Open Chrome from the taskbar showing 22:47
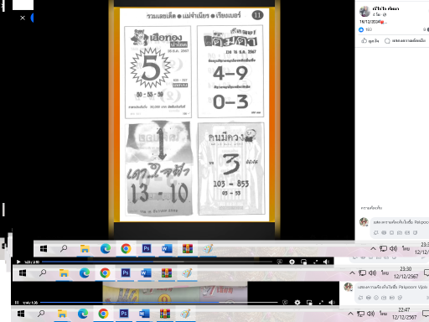The height and width of the screenshot is (322, 429). click(103, 314)
